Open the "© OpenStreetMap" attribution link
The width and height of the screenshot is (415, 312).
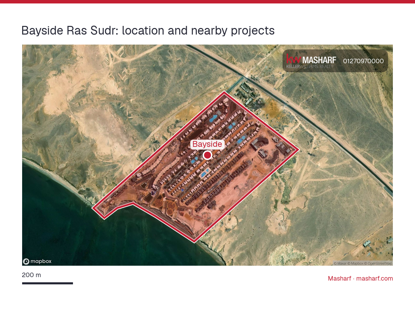(x=378, y=263)
